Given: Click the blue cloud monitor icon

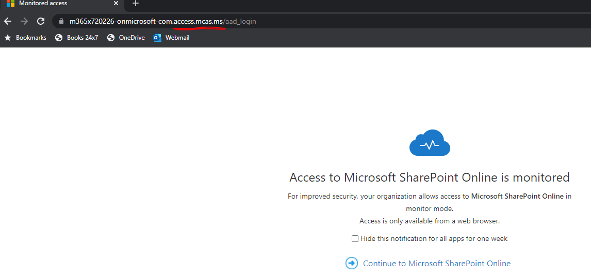Looking at the screenshot, I should pyautogui.click(x=430, y=142).
